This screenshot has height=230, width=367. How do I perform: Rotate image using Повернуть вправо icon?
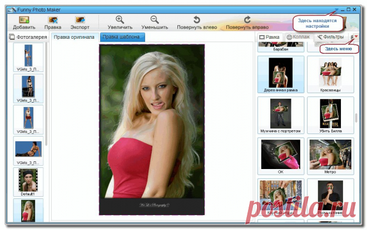pos(247,19)
